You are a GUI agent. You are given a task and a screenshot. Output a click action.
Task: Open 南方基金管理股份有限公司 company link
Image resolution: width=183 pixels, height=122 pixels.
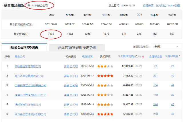click(30, 114)
